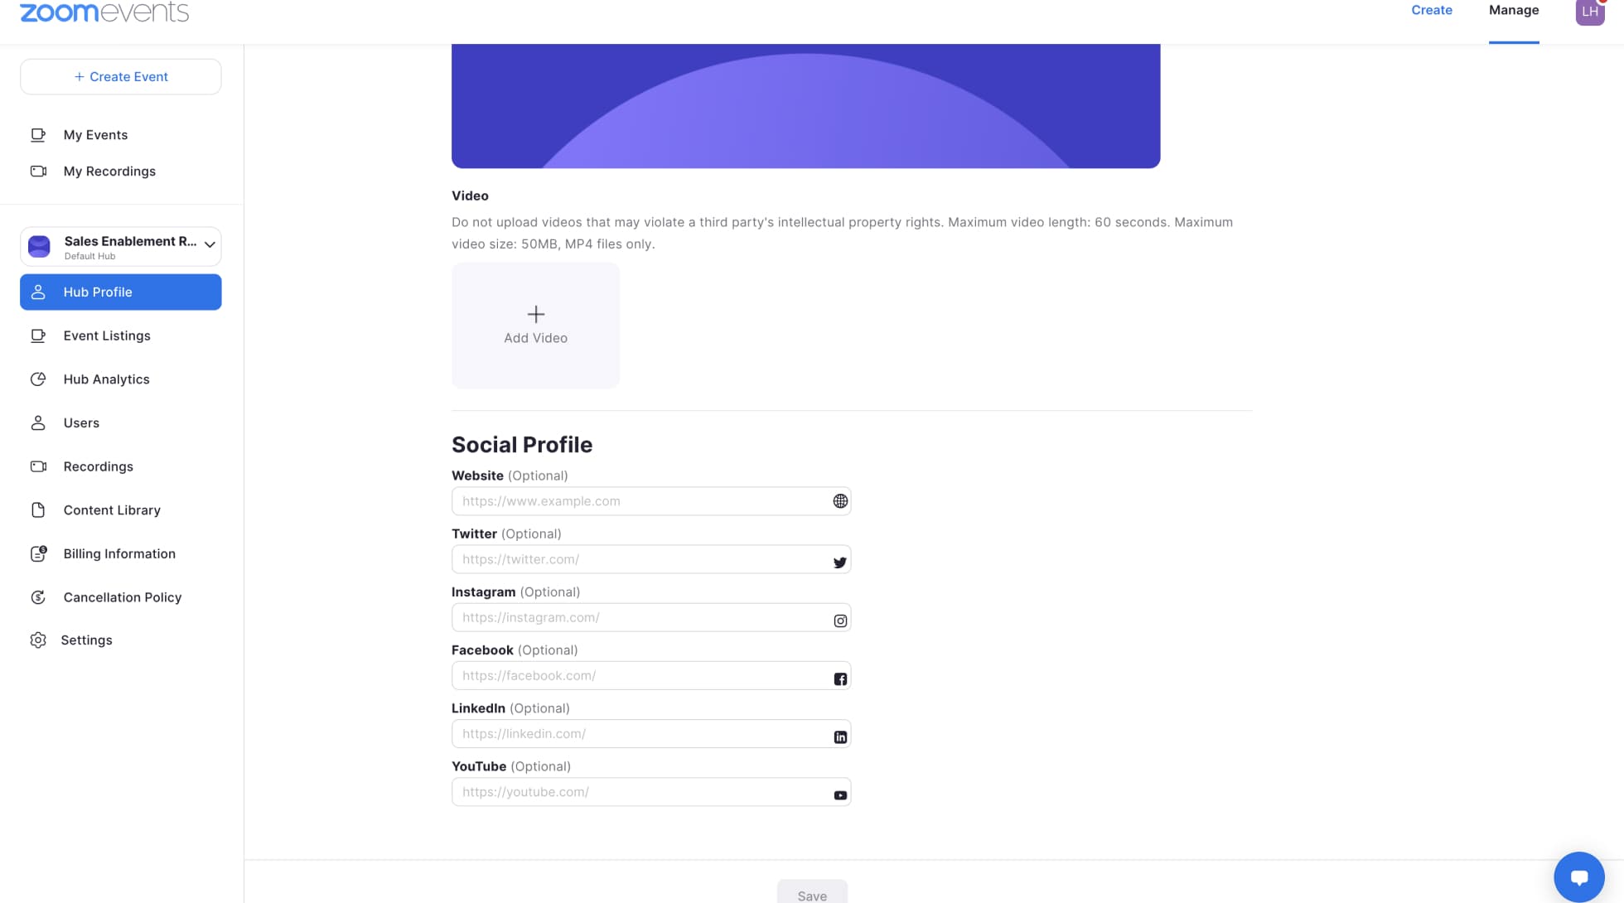
Task: Open Billing Information section
Action: tap(119, 553)
